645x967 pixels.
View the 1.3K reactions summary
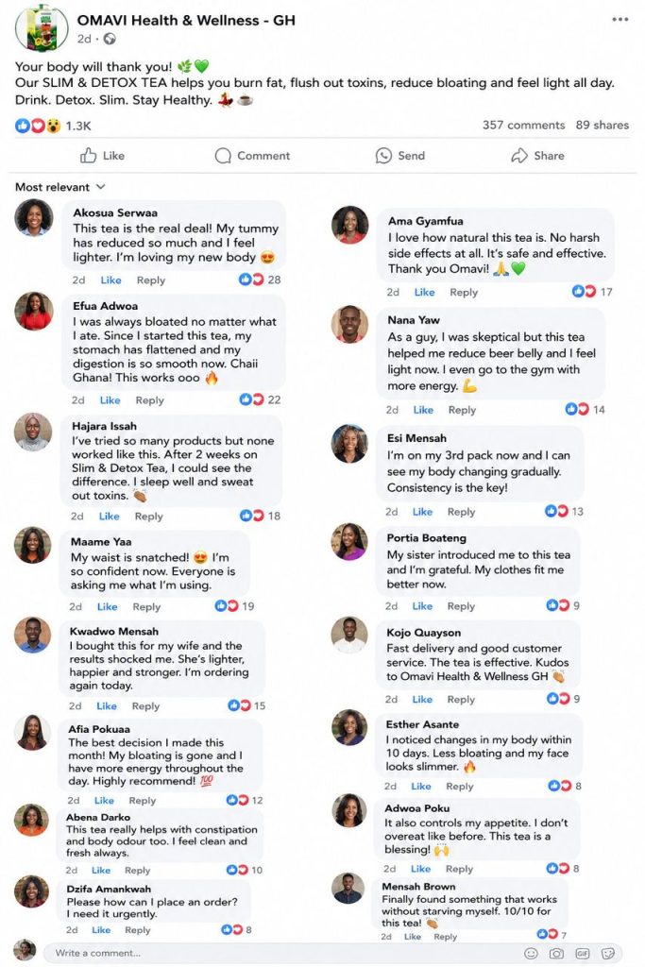pos(53,126)
